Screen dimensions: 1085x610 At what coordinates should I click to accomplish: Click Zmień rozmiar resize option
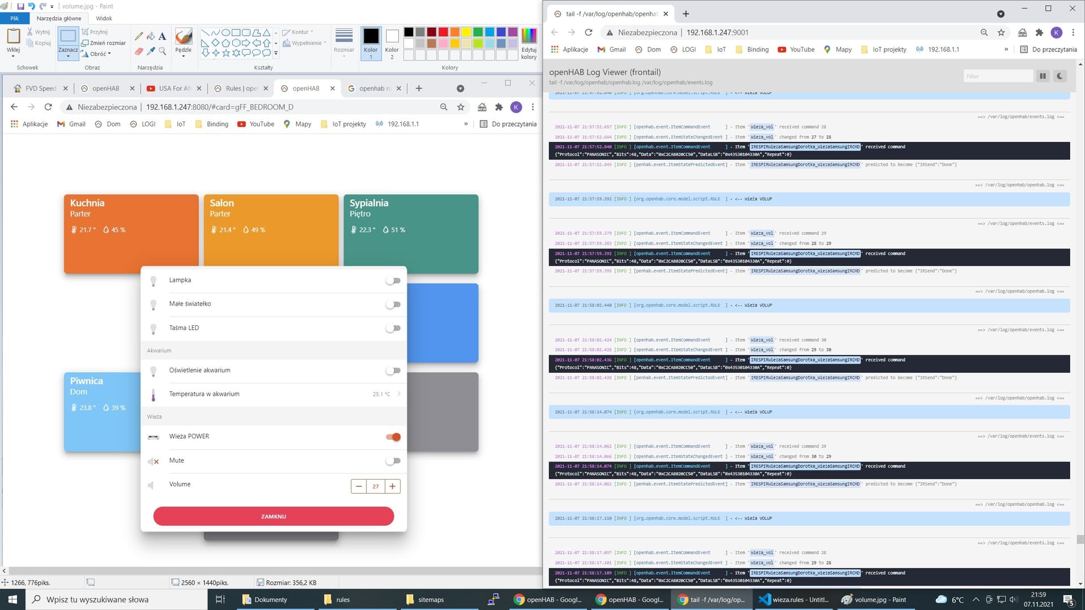(x=103, y=43)
